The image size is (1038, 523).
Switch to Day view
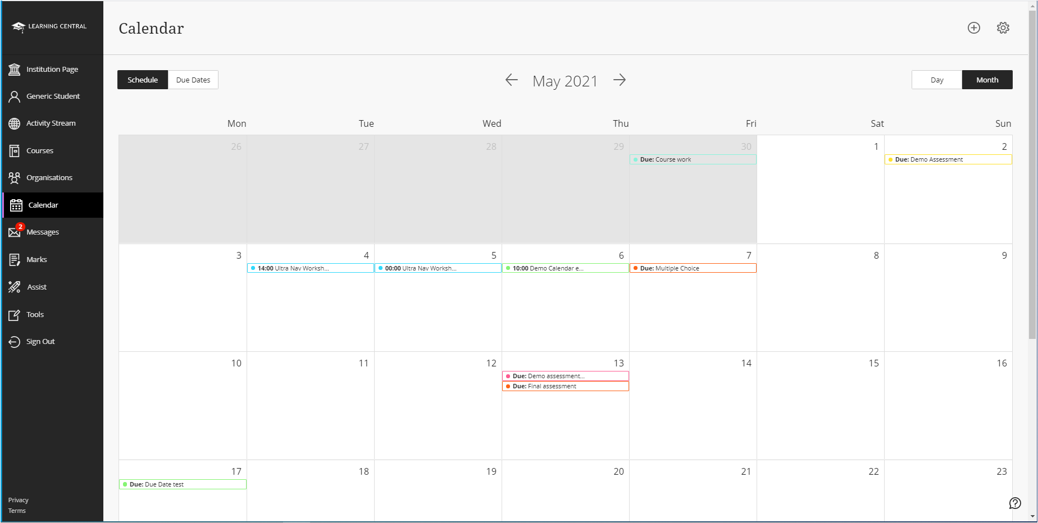click(x=936, y=80)
